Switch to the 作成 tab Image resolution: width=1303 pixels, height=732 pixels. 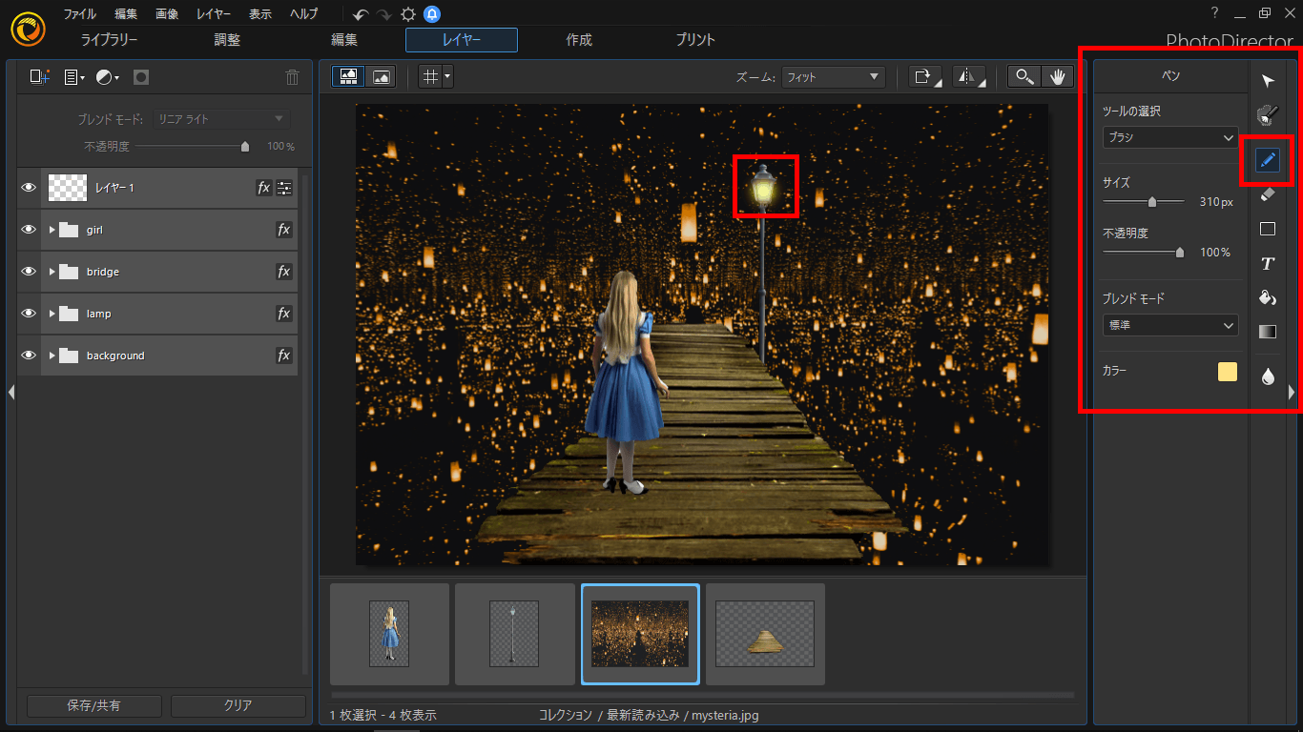(x=579, y=40)
